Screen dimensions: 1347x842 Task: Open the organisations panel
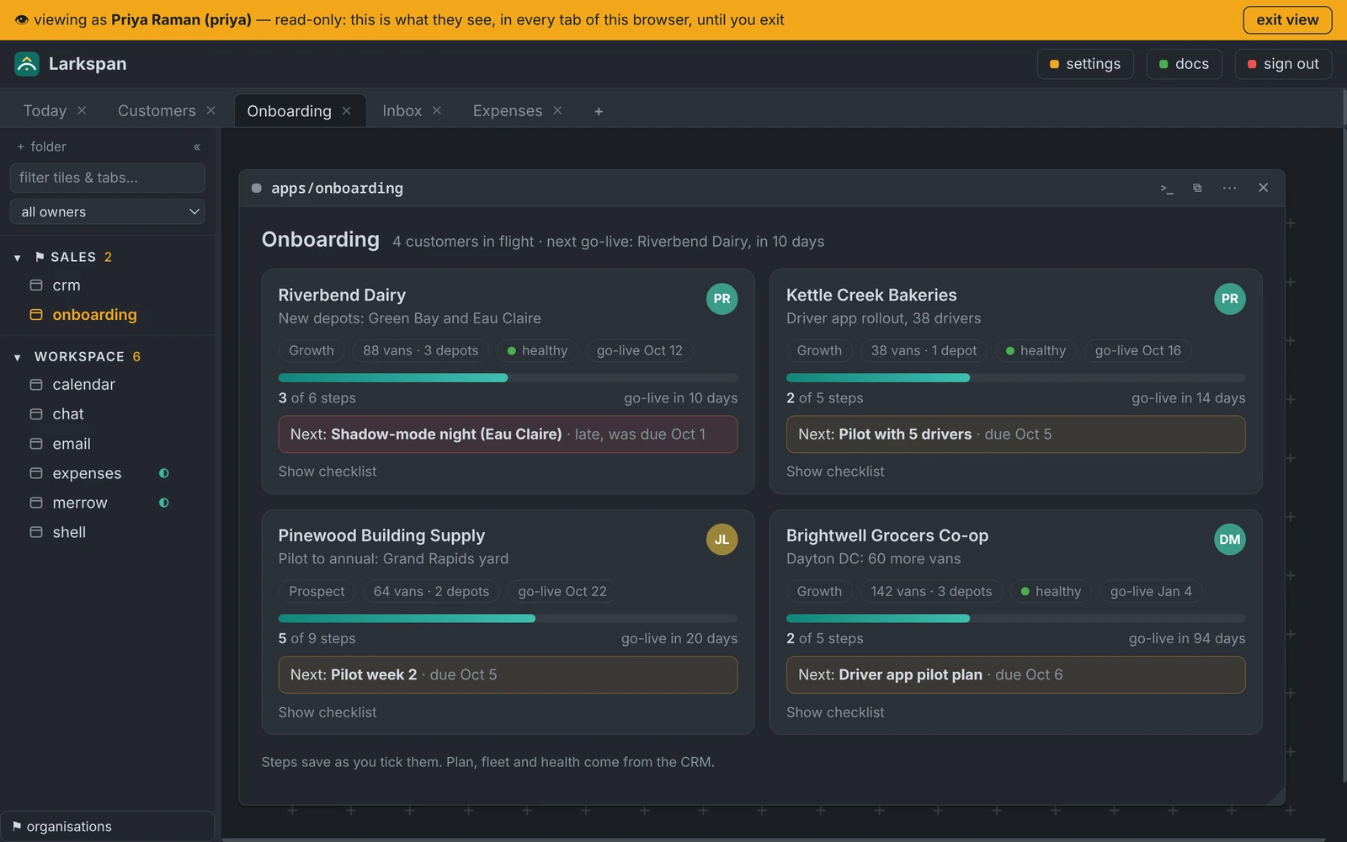[x=107, y=827]
